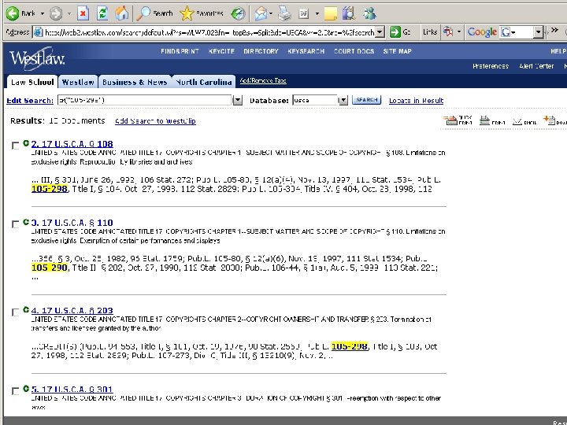The height and width of the screenshot is (425, 567).
Task: Open the Alert Center link
Action: click(536, 66)
